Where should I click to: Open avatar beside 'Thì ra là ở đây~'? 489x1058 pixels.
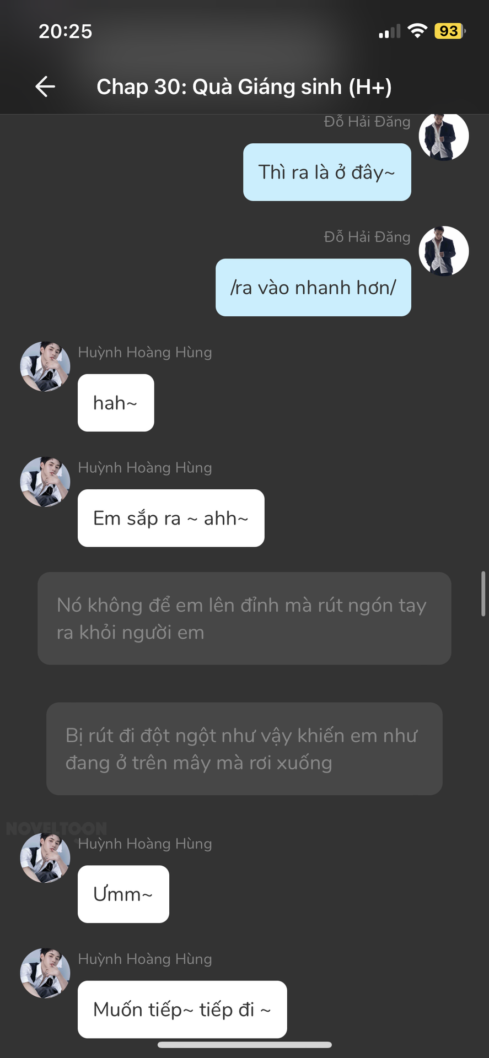coord(443,136)
